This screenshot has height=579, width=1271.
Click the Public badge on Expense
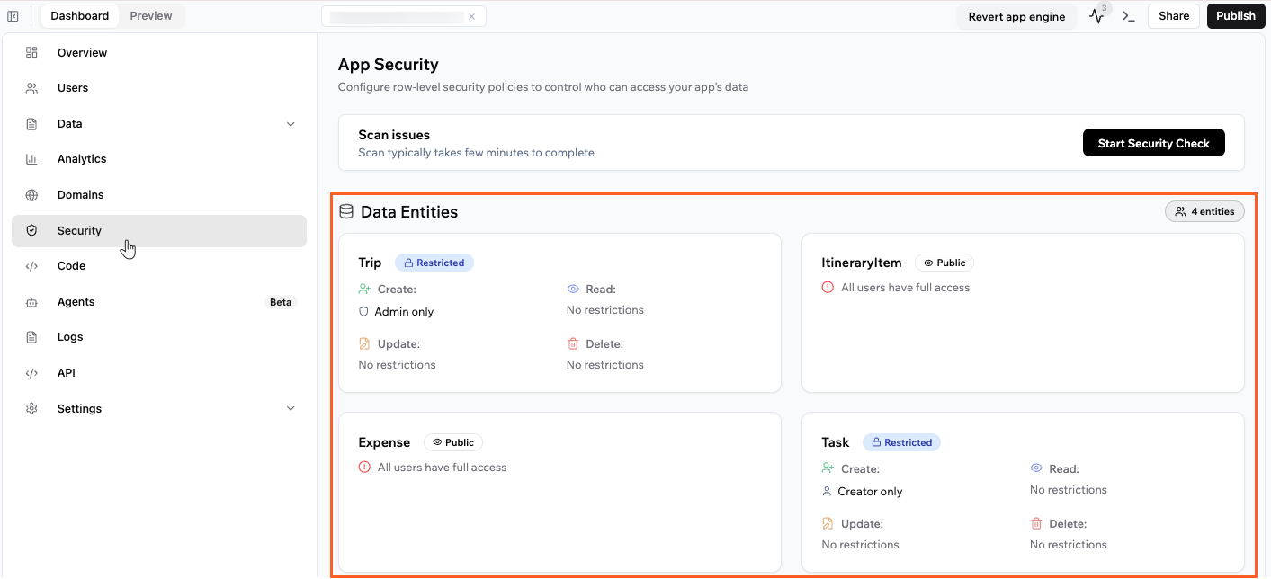453,442
